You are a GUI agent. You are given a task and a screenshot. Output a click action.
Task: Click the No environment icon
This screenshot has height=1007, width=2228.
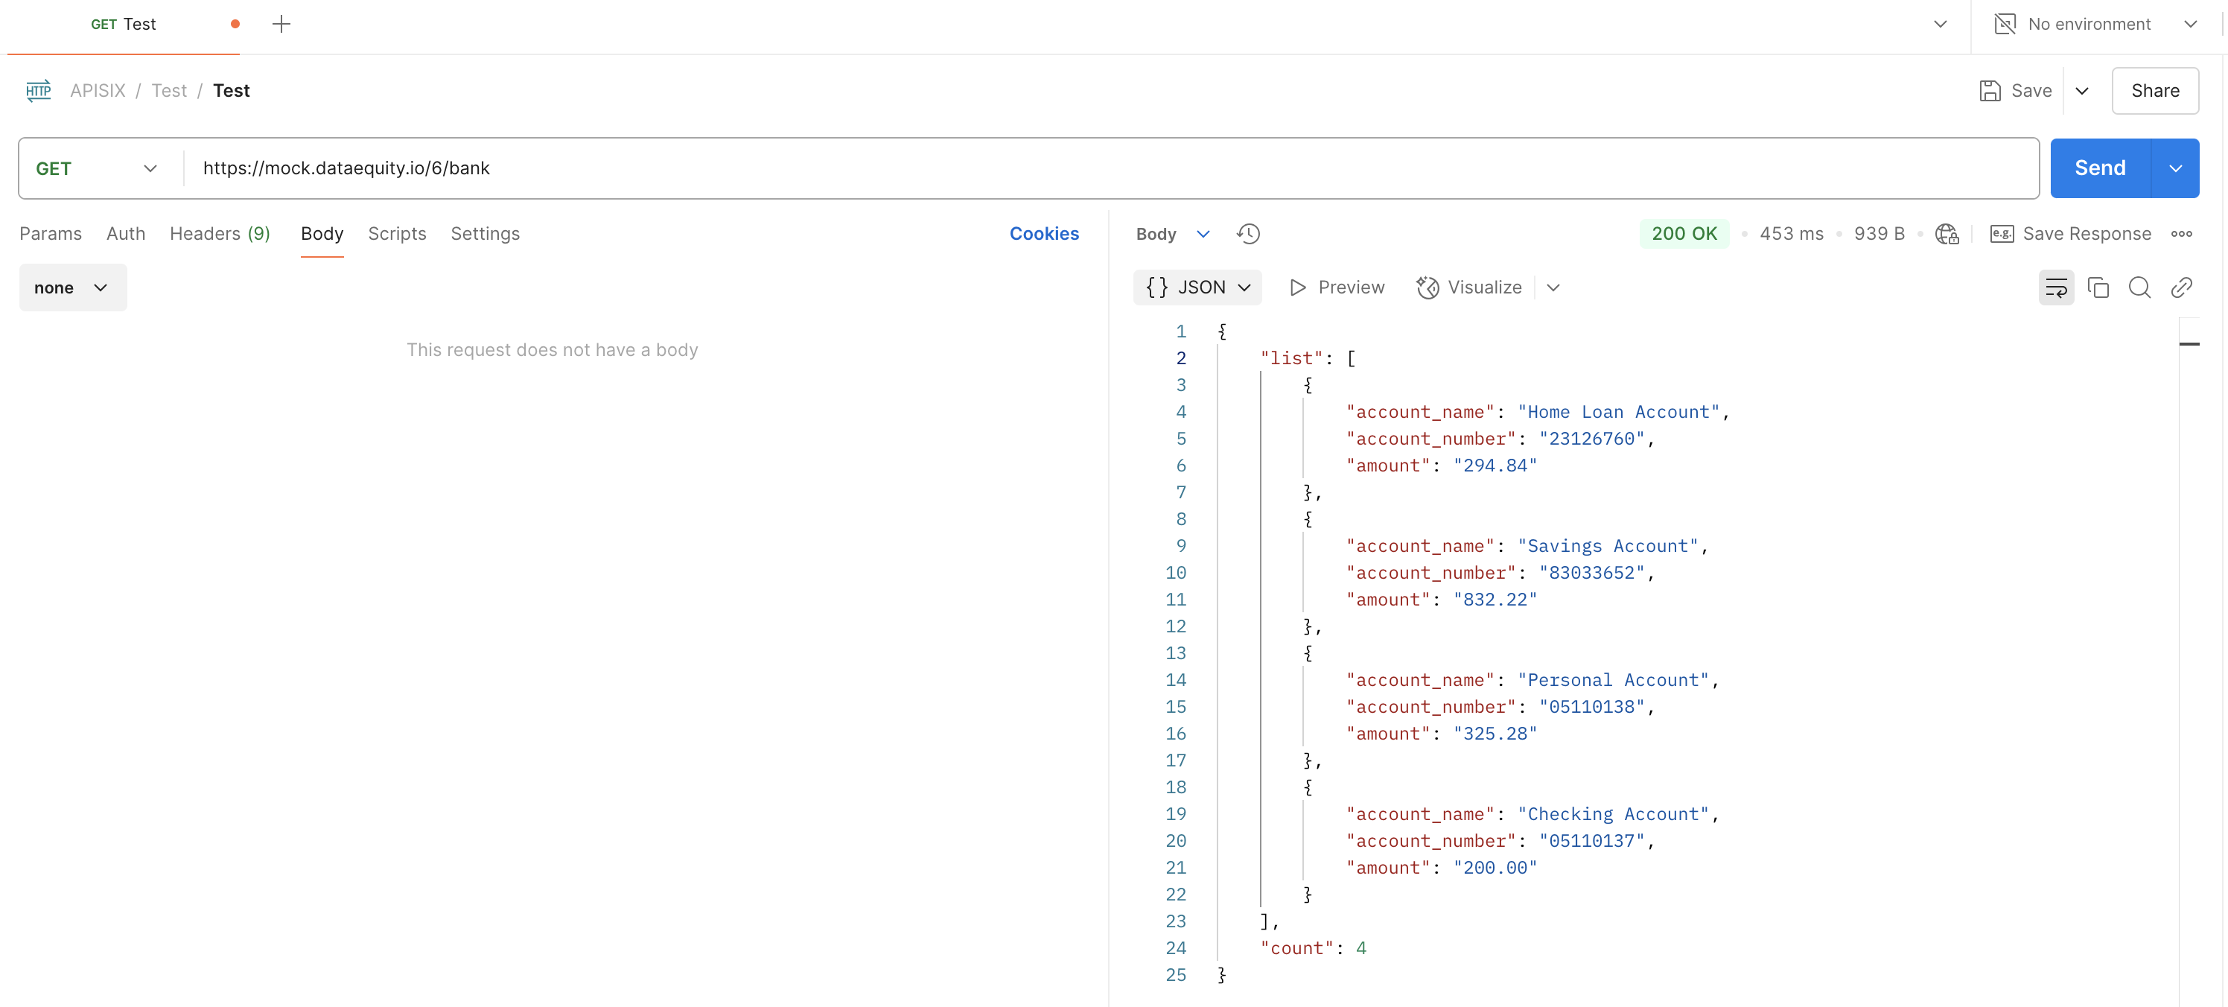tap(2004, 25)
